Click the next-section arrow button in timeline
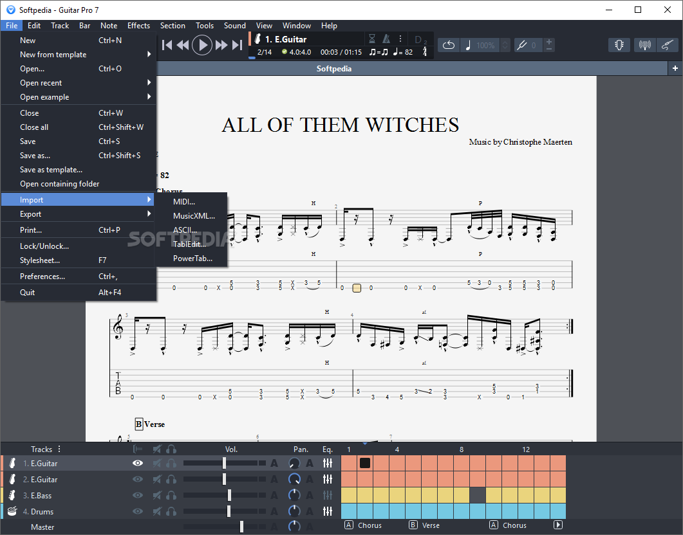Image resolution: width=683 pixels, height=535 pixels. click(x=558, y=525)
